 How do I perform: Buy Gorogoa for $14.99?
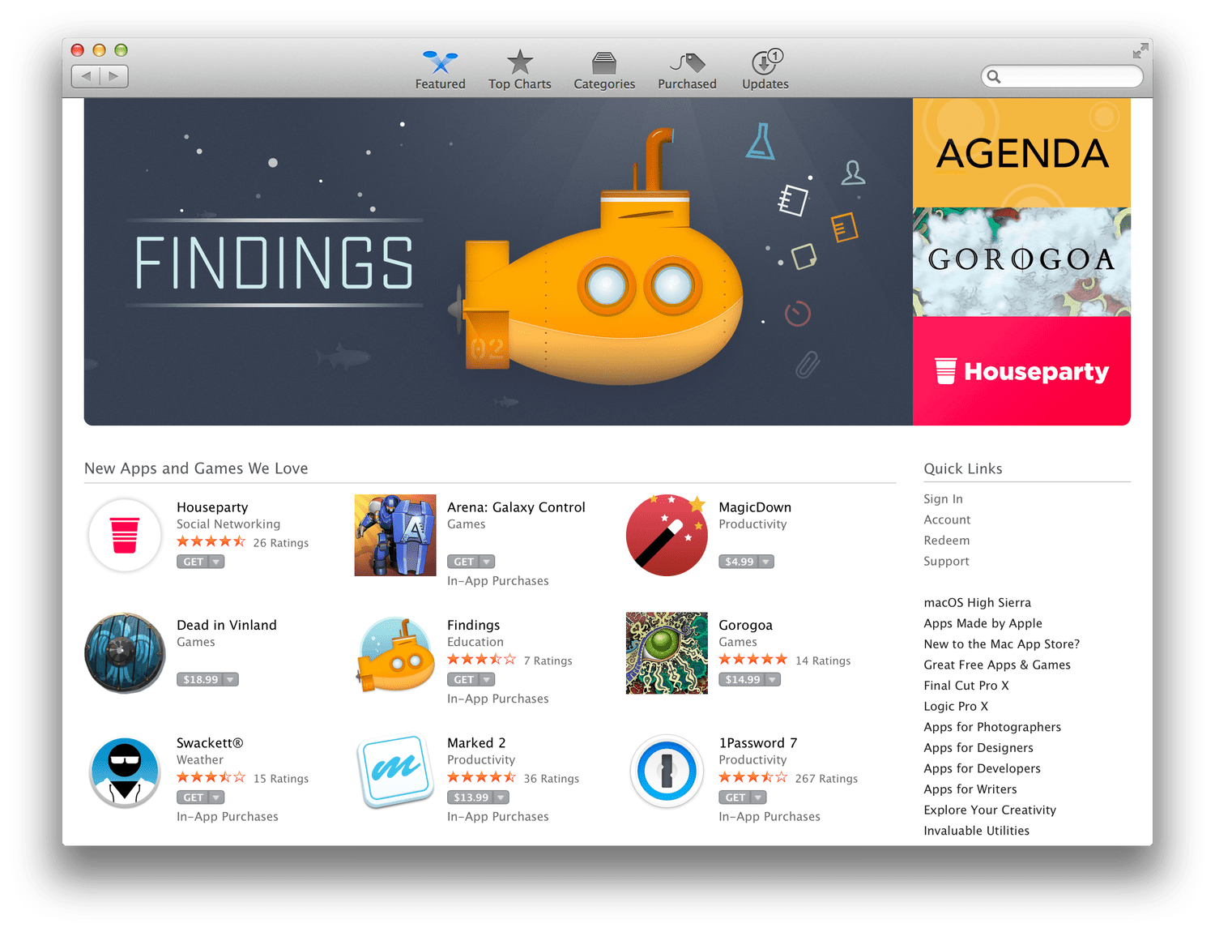coord(742,680)
